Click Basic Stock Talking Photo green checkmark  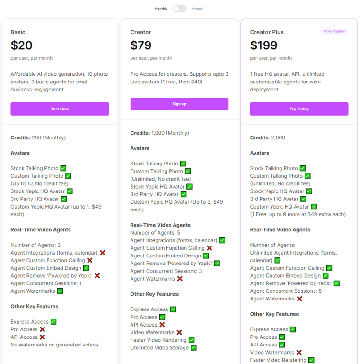point(63,168)
